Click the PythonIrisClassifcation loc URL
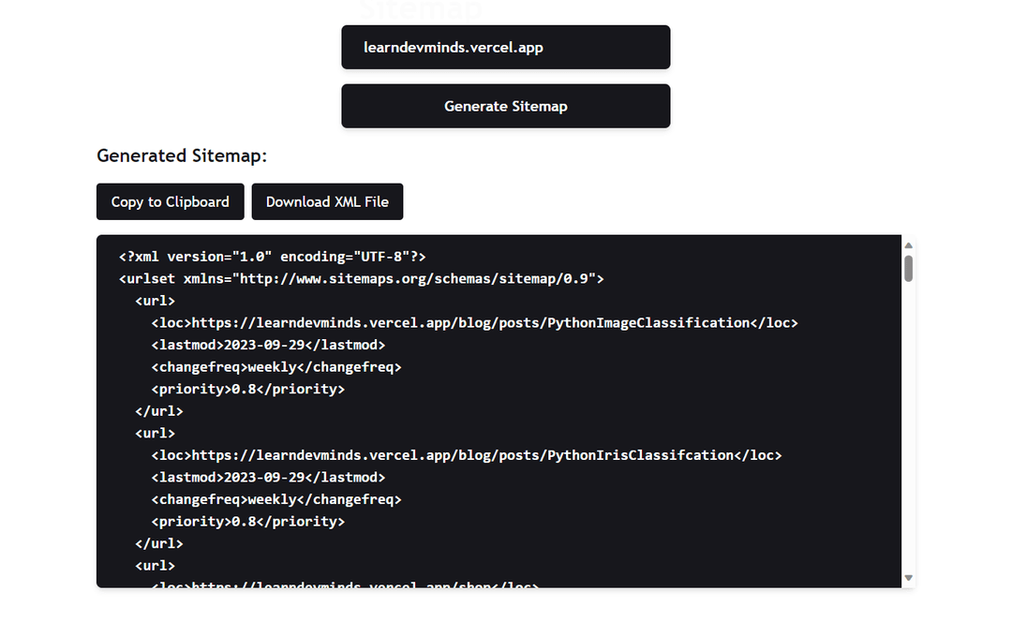Image resolution: width=1012 pixels, height=621 pixels. [x=466, y=455]
